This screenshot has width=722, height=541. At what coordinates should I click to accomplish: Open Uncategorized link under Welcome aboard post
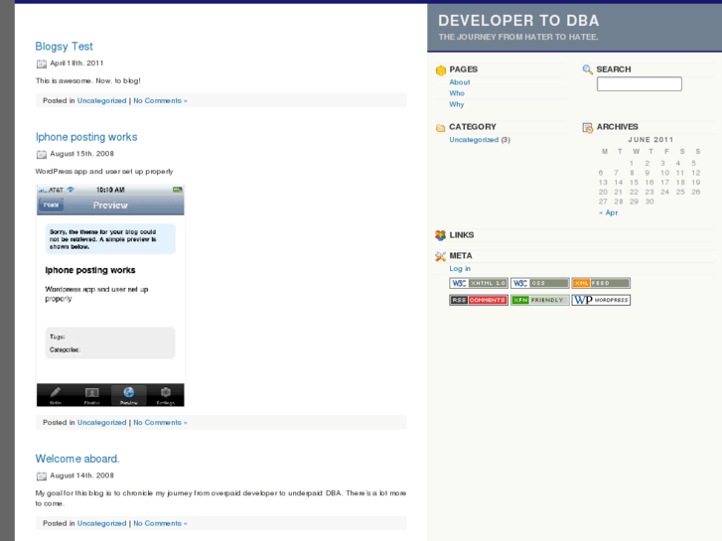[x=101, y=523]
